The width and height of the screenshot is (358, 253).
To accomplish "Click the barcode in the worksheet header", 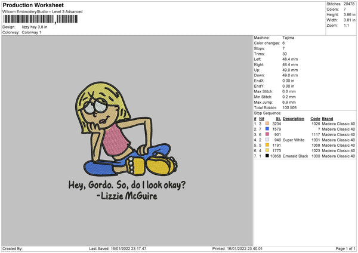I will (40, 19).
